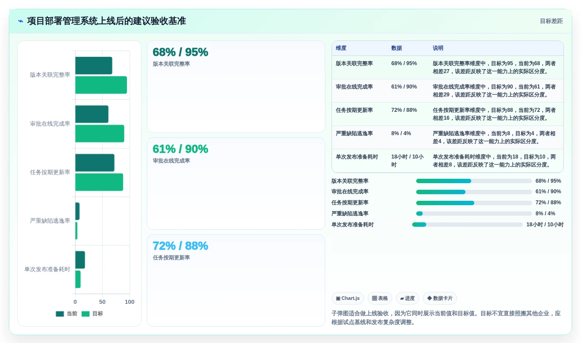This screenshot has height=343, width=581.
Task: Select the 数据卡片 tag chip
Action: pos(440,298)
